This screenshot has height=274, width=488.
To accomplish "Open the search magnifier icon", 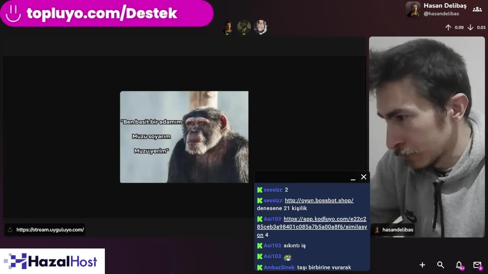I will (x=441, y=265).
